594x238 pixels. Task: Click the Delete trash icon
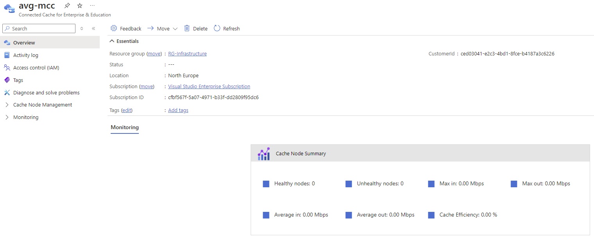point(188,28)
